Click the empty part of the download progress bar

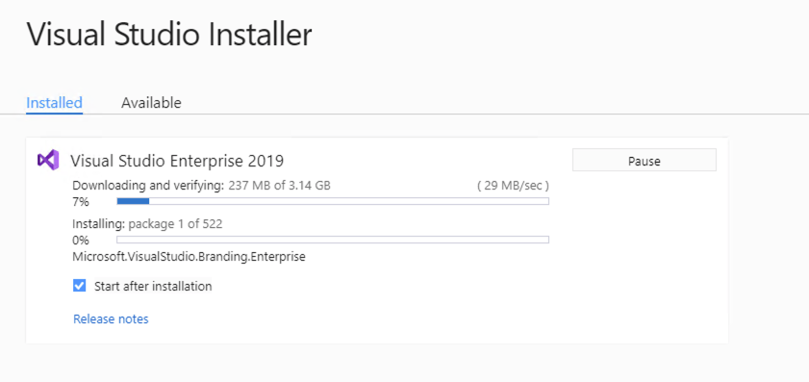click(349, 201)
